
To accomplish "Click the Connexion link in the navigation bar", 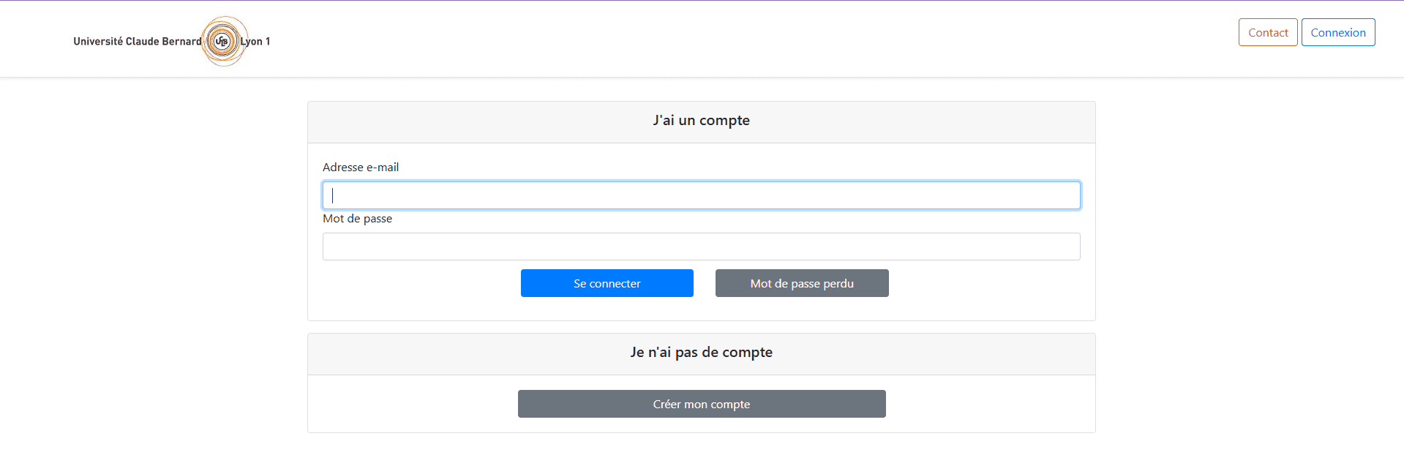I will [x=1337, y=31].
